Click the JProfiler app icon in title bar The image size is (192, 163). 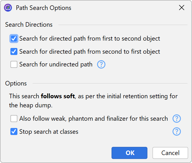8,8
